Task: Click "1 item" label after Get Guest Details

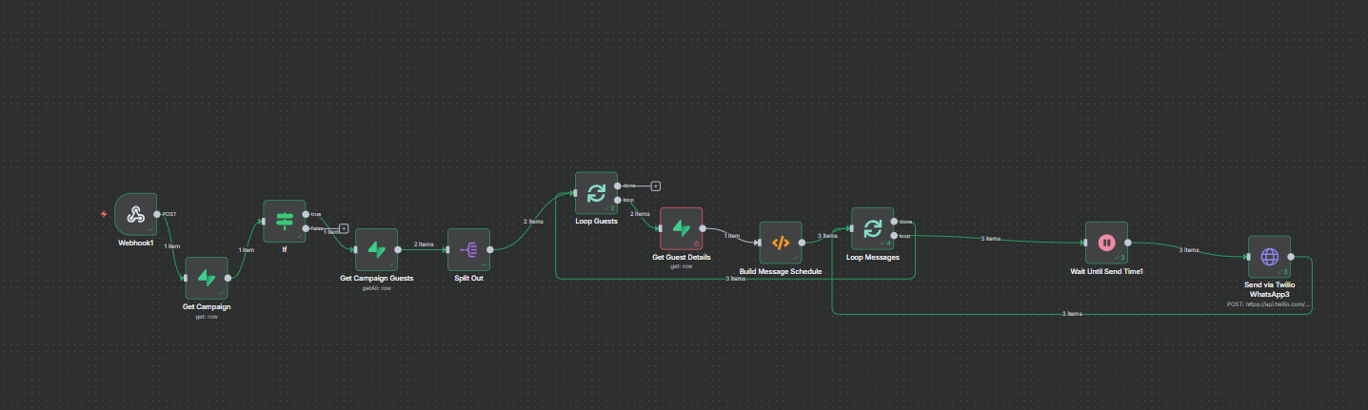Action: tap(732, 235)
